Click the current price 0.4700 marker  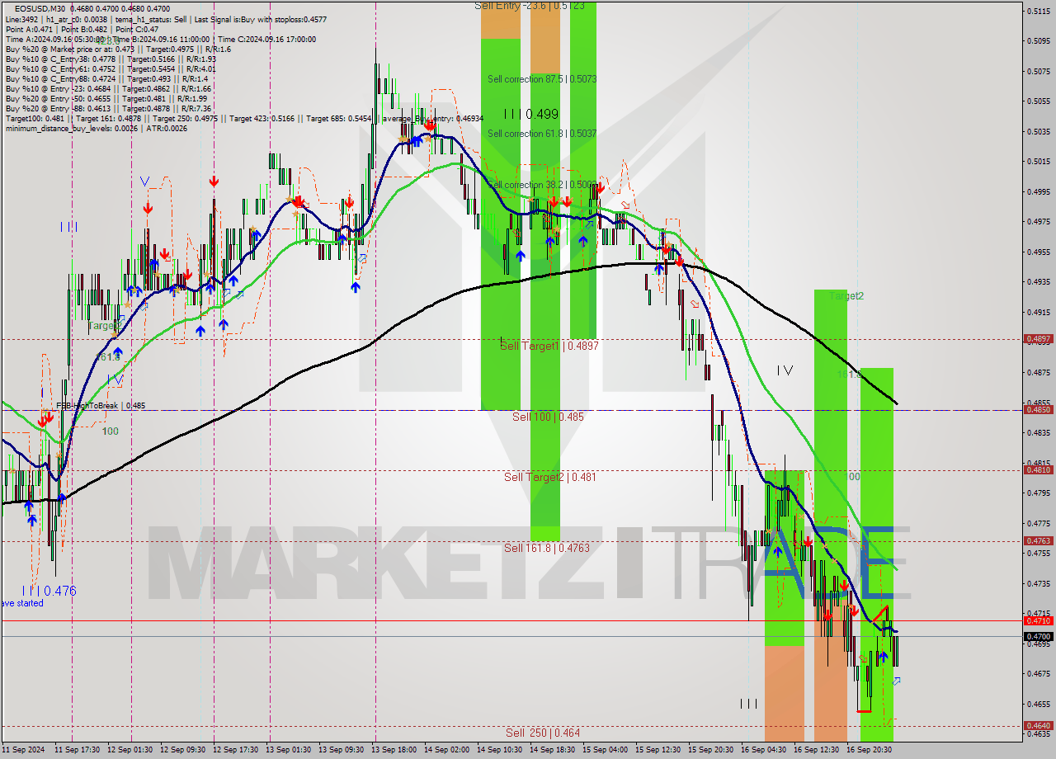click(x=1038, y=636)
